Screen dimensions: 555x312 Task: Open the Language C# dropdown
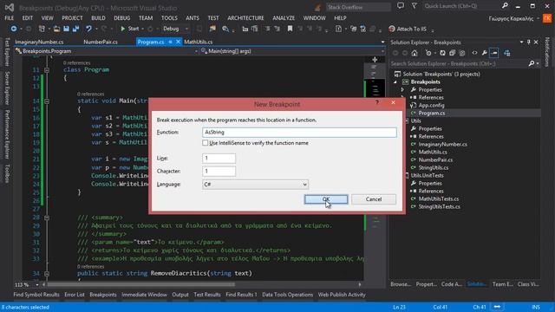pyautogui.click(x=255, y=185)
